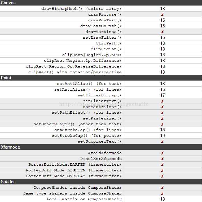Click red X beside ComposeShader inside ComposeShader
The width and height of the screenshot is (202, 202).
click(x=162, y=188)
